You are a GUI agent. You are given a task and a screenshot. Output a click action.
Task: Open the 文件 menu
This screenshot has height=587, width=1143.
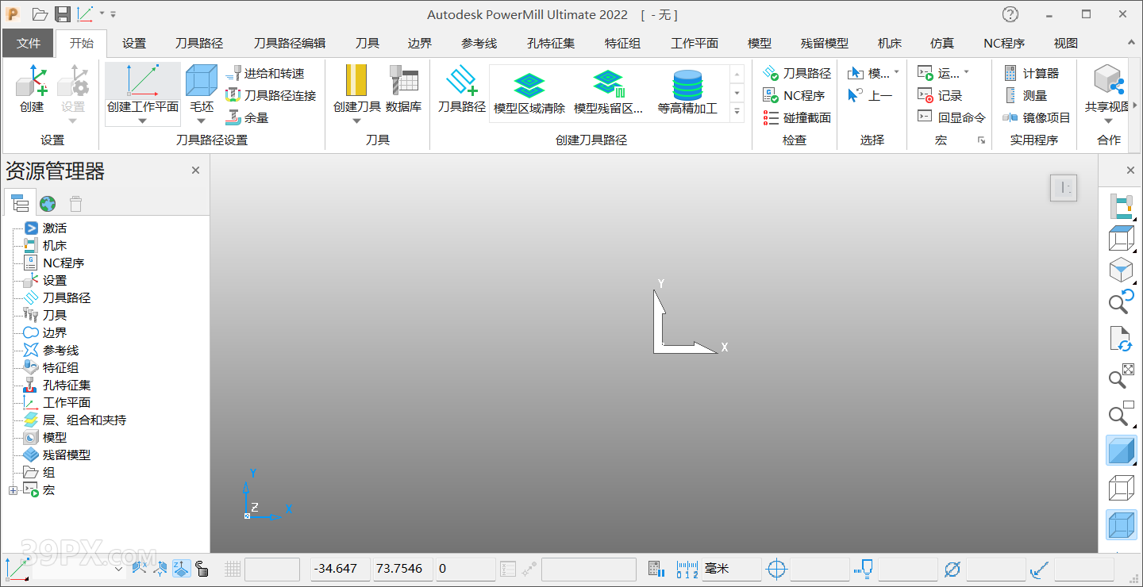(29, 44)
